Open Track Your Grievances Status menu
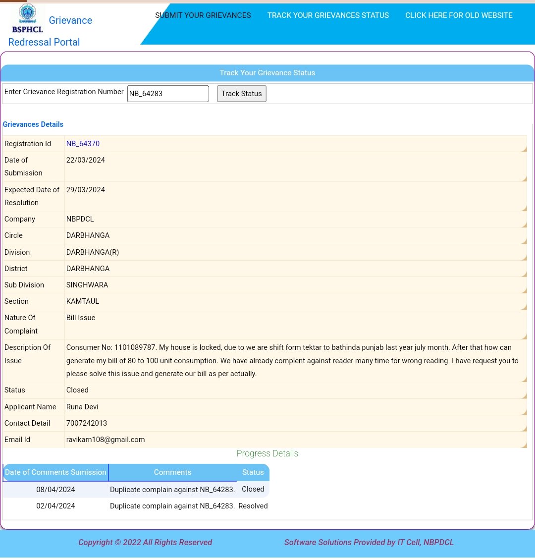The width and height of the screenshot is (535, 559). (x=328, y=15)
